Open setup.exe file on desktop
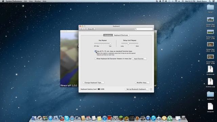Viewport: 217px width, 122px height. (x=210, y=108)
